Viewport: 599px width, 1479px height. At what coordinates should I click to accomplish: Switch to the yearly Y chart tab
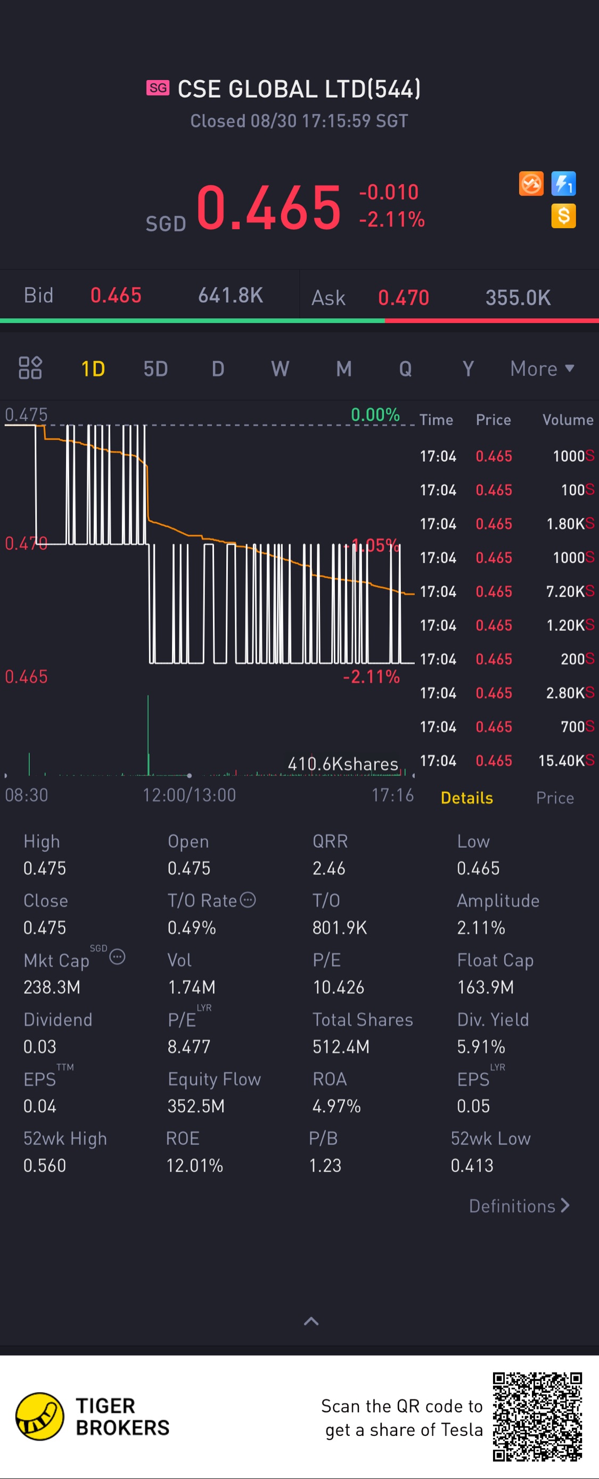pos(469,368)
